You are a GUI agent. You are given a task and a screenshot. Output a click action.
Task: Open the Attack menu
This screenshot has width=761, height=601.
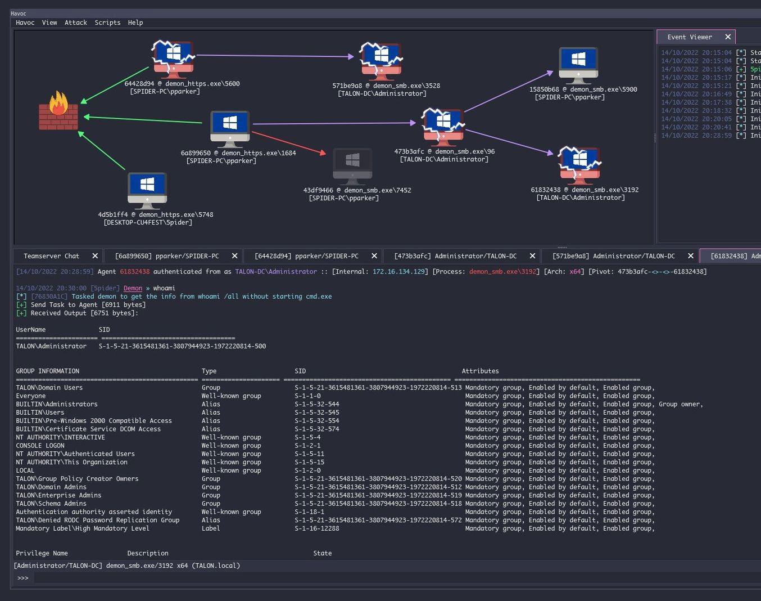(x=76, y=23)
